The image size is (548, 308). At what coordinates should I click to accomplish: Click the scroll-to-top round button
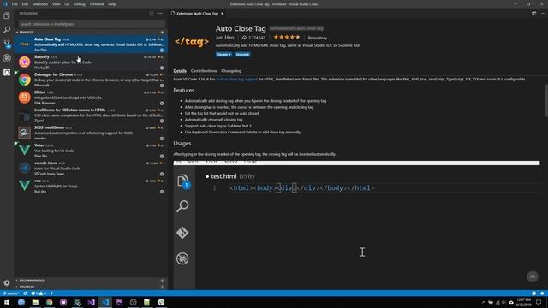pos(533,276)
